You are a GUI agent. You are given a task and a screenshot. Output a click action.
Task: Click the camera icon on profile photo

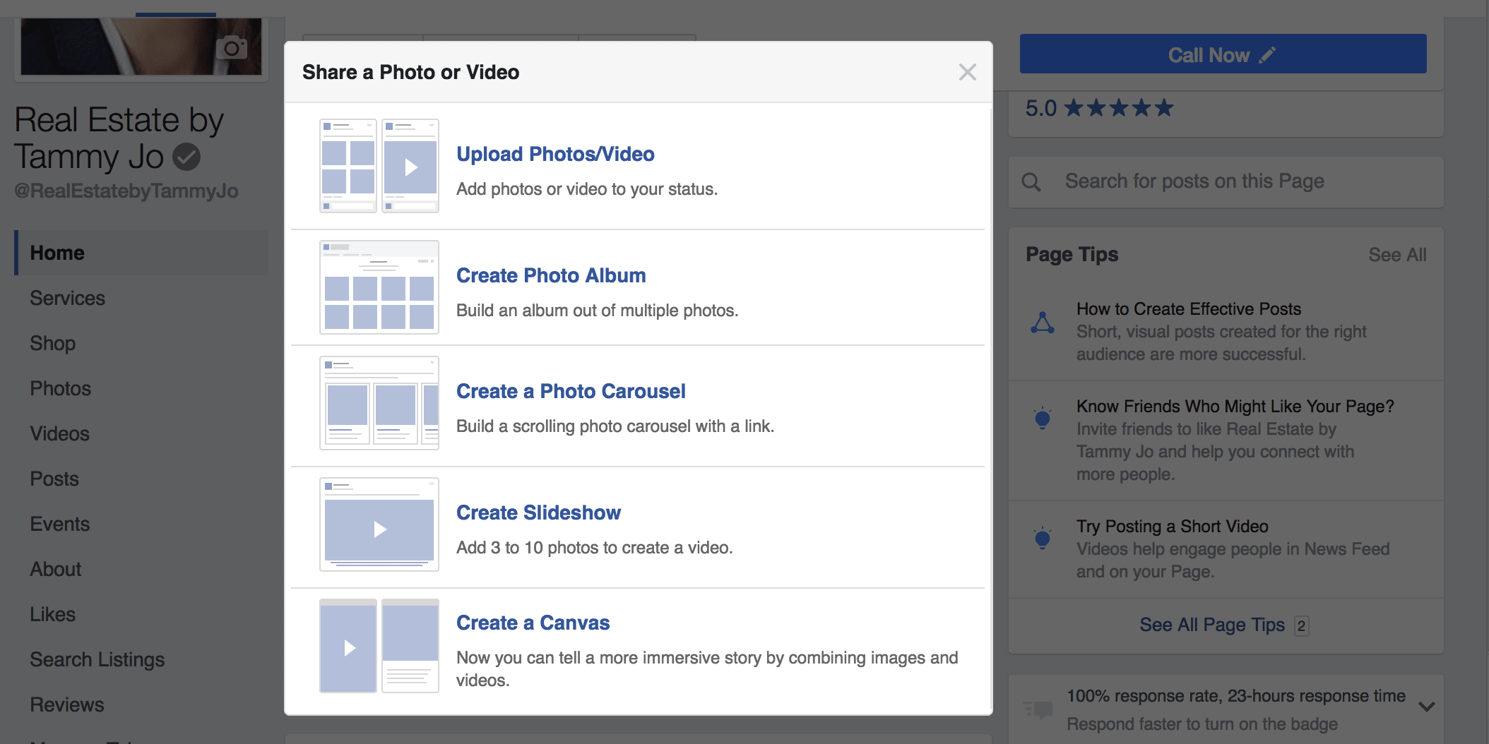coord(231,48)
